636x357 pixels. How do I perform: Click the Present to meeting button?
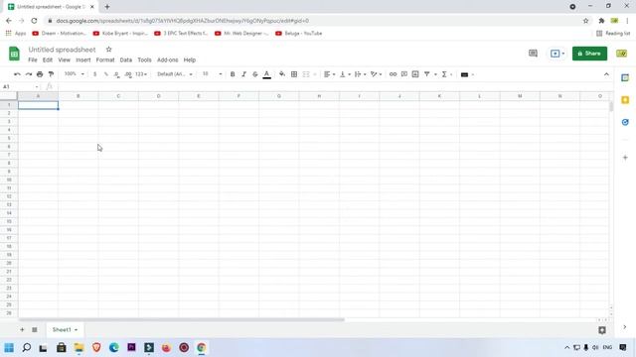point(557,54)
